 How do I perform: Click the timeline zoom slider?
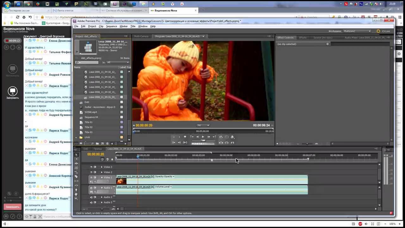click(x=102, y=209)
